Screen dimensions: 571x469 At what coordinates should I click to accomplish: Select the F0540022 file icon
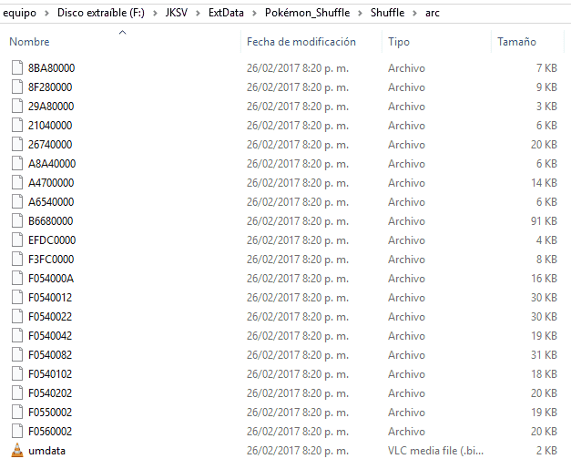[x=17, y=316]
